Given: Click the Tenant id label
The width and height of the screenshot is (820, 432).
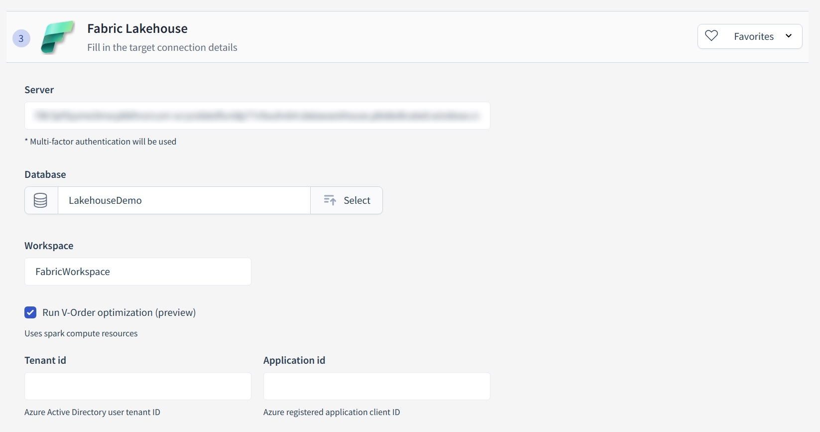Looking at the screenshot, I should (x=45, y=360).
